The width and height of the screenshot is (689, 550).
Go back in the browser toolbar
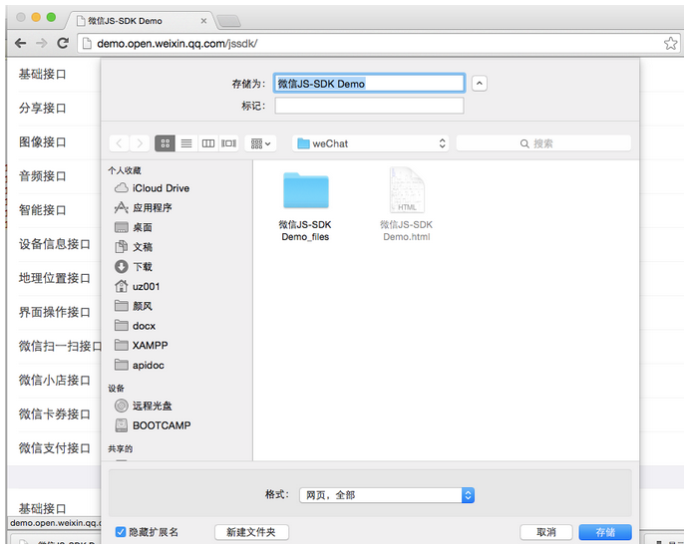20,43
